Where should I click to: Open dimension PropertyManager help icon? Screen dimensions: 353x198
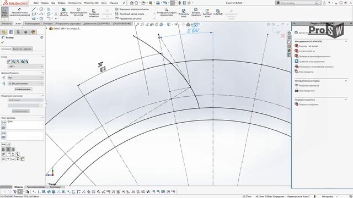[42, 37]
